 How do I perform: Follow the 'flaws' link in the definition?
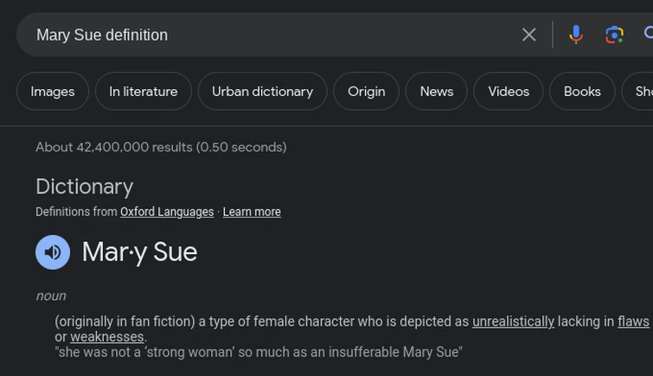click(633, 322)
